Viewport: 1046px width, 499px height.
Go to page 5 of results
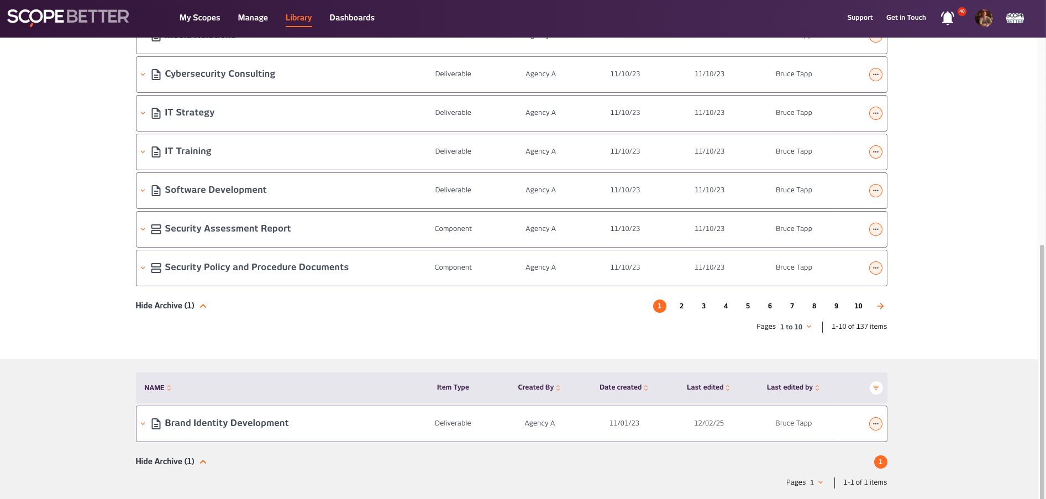748,306
